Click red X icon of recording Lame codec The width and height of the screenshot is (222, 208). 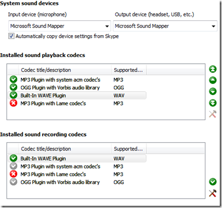click(13, 174)
